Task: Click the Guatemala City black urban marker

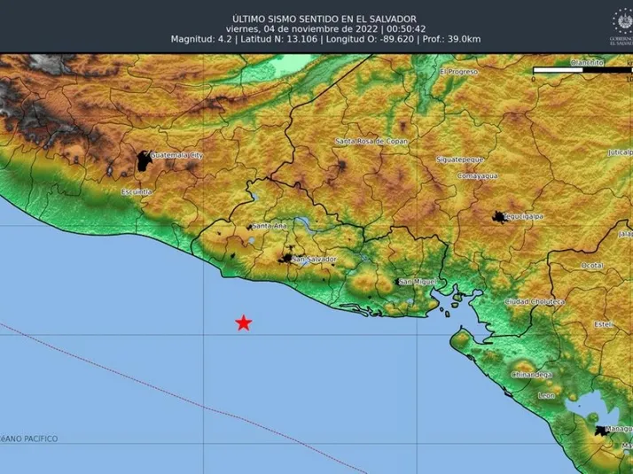Action: [x=144, y=160]
